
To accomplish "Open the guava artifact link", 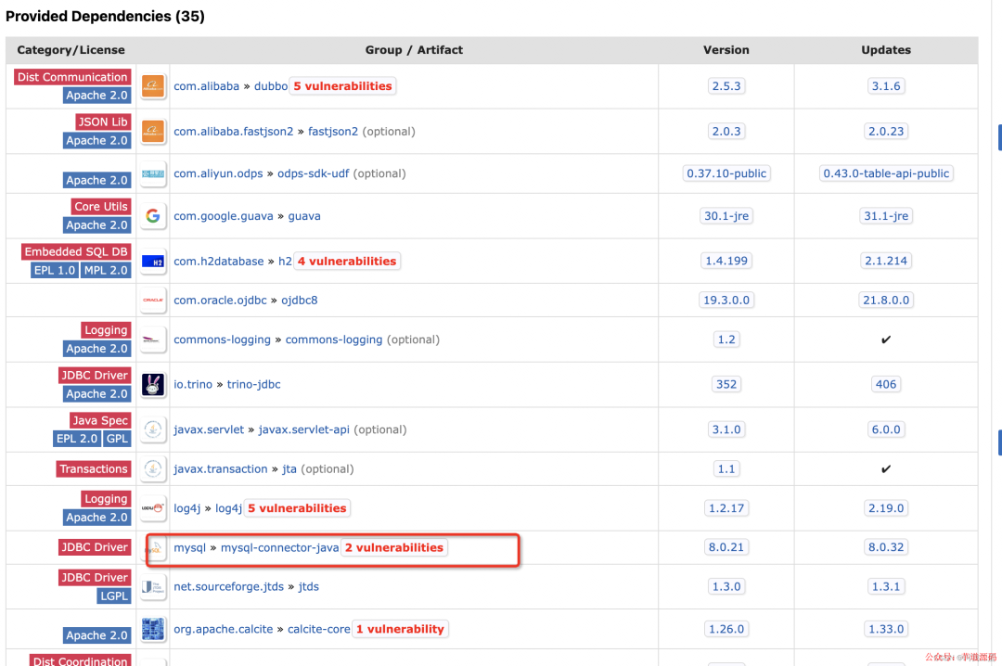I will [x=304, y=216].
